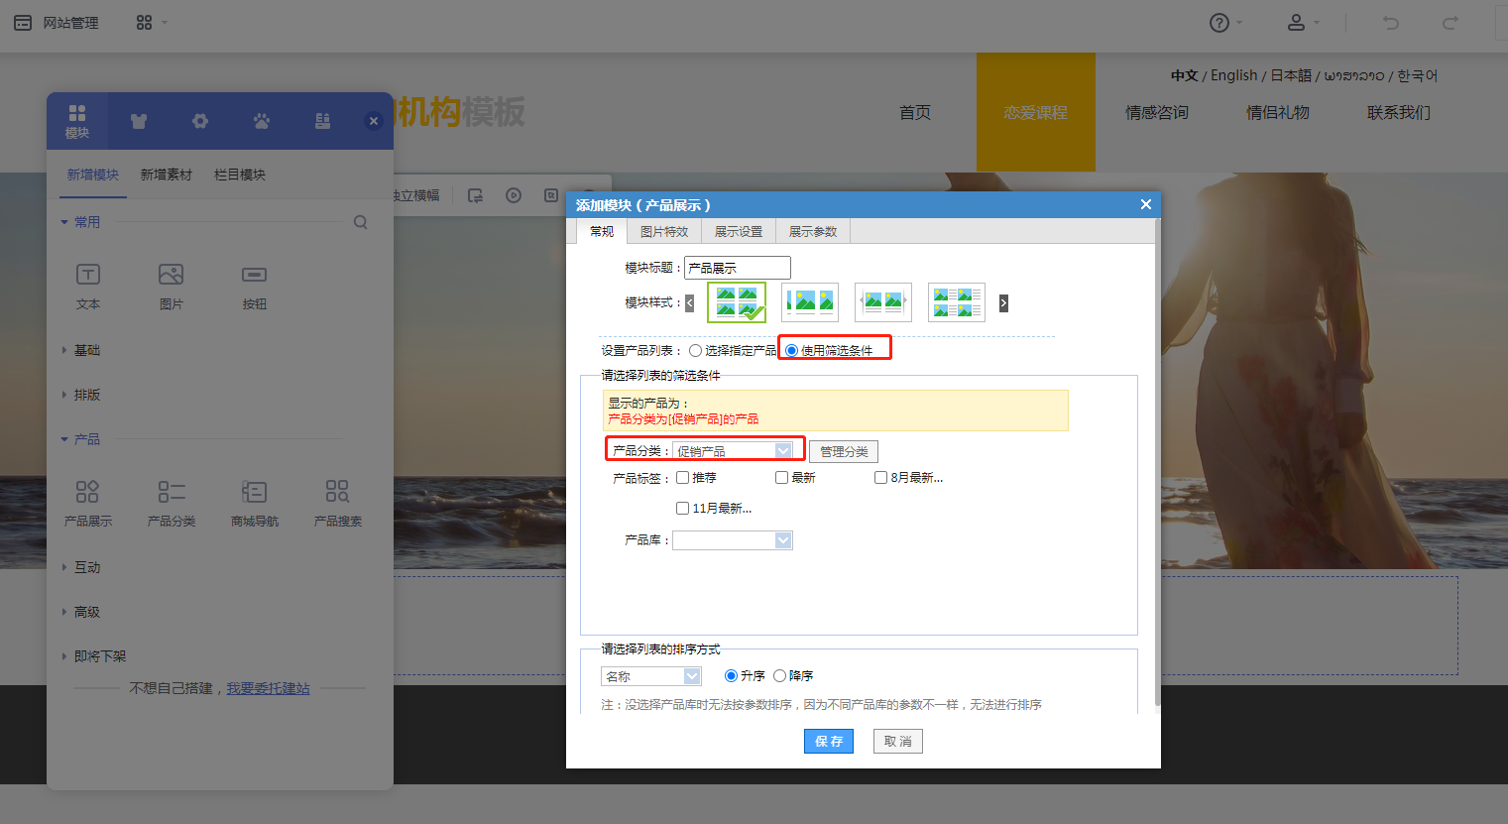Viewport: 1508px width, 824px height.
Task: Click the 产品展示 module icon
Action: [x=87, y=492]
